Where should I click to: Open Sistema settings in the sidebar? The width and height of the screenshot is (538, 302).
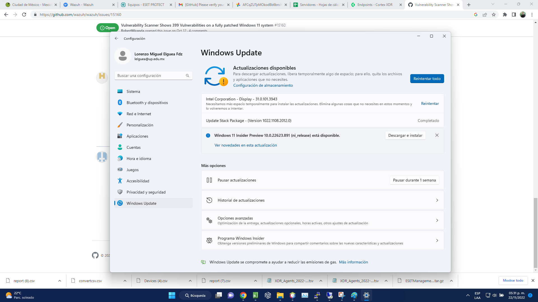[133, 91]
